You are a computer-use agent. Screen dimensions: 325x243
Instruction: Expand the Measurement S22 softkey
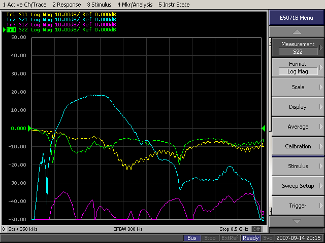(x=298, y=48)
